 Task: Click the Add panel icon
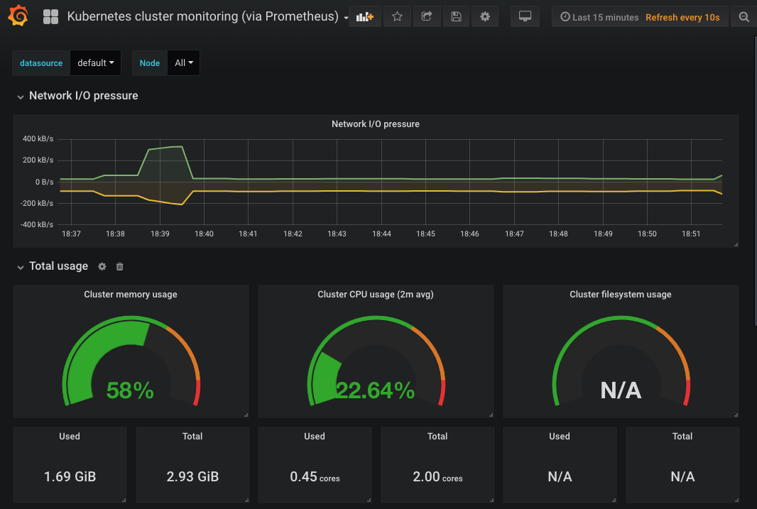click(x=364, y=16)
